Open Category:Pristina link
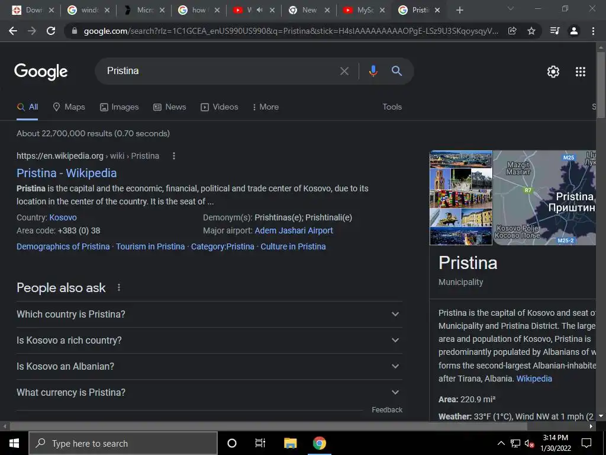Image resolution: width=606 pixels, height=455 pixels. tap(223, 246)
